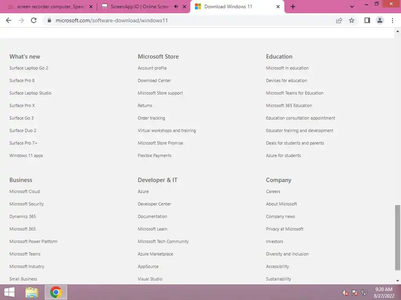
Task: Open the Returns link
Action: click(145, 105)
